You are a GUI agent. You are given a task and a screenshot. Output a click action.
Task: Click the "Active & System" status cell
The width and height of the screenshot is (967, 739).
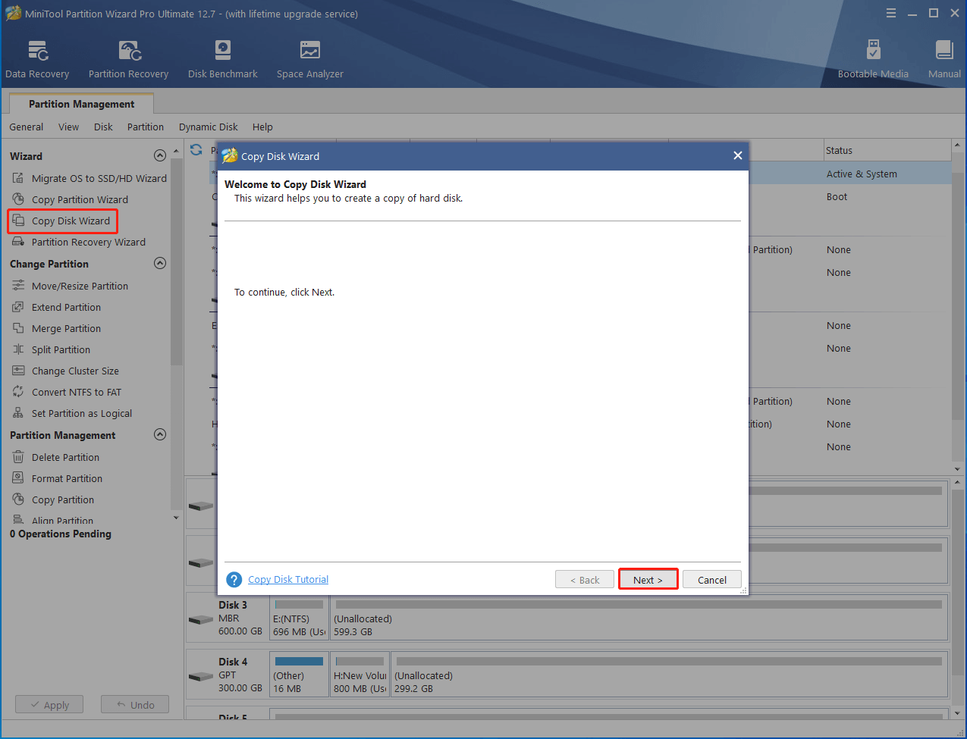tap(862, 174)
